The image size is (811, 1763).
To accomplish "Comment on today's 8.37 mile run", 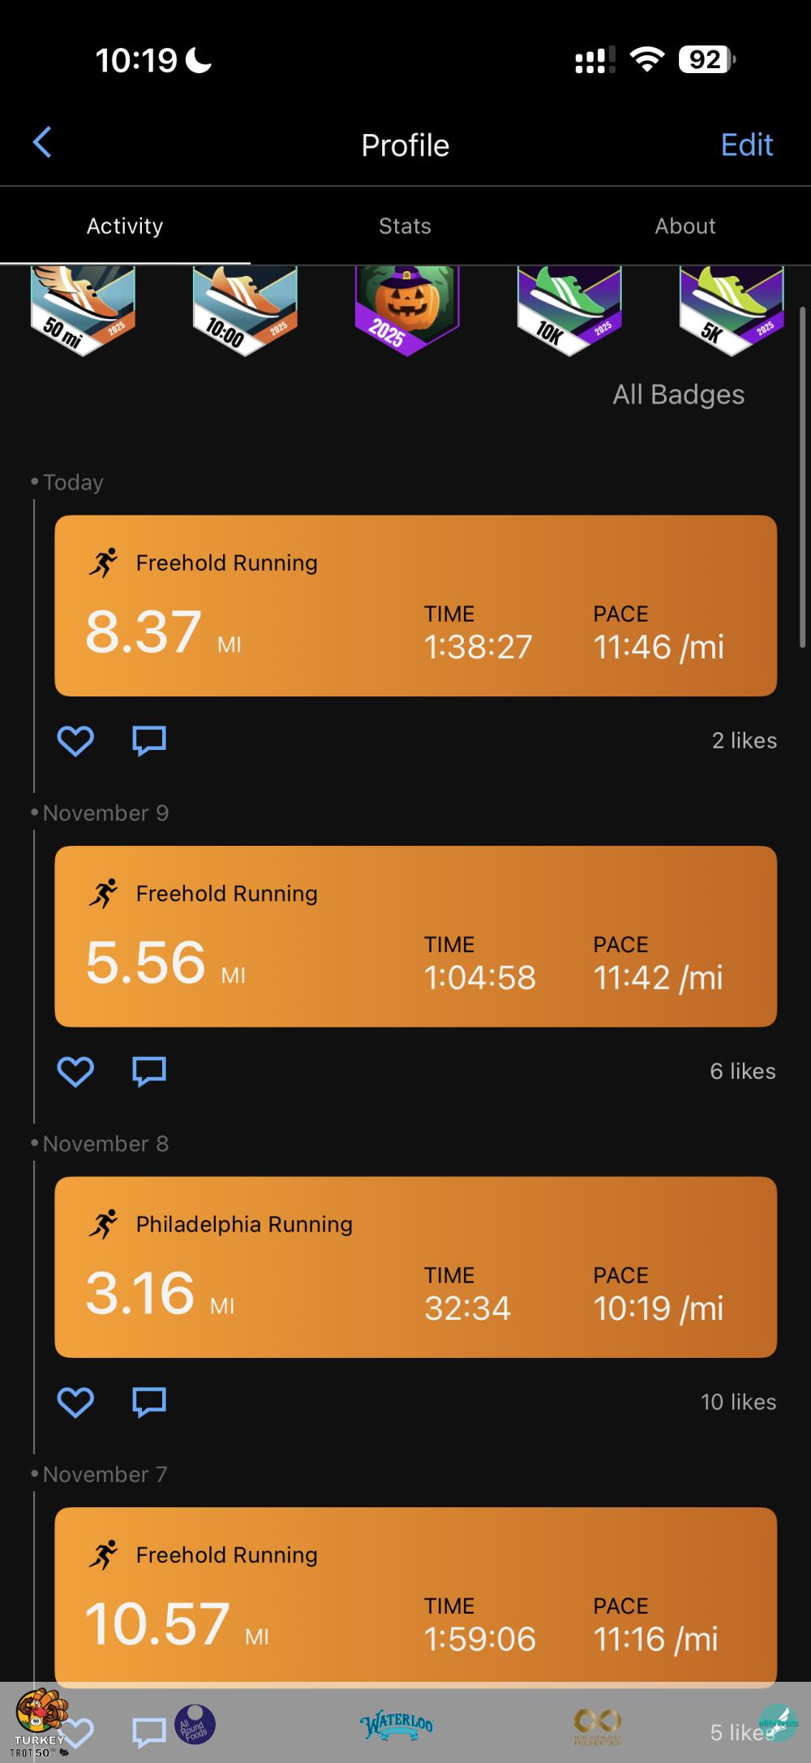I will 149,740.
